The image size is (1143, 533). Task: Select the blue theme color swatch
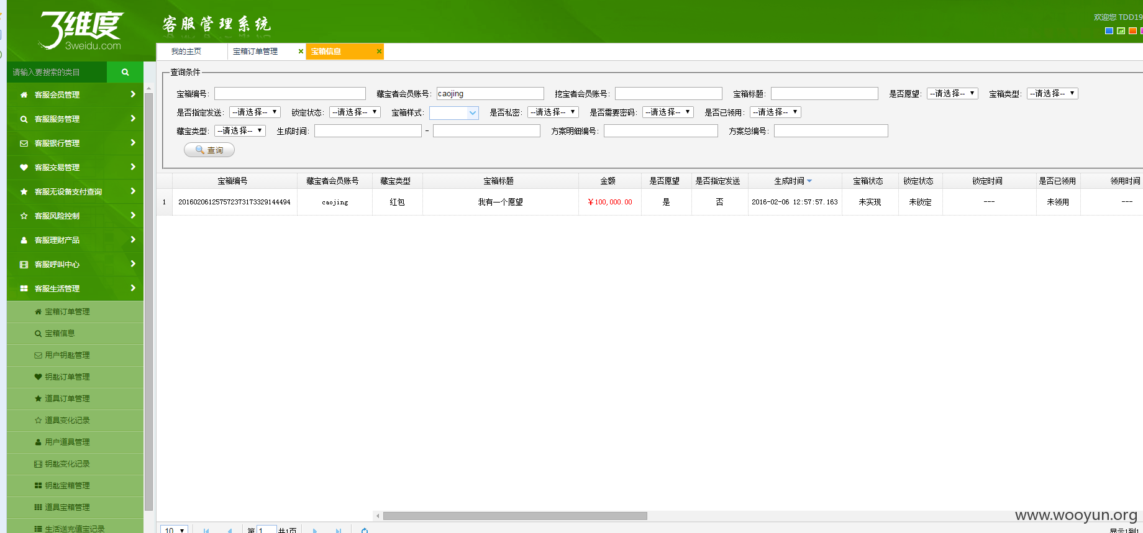(x=1109, y=30)
